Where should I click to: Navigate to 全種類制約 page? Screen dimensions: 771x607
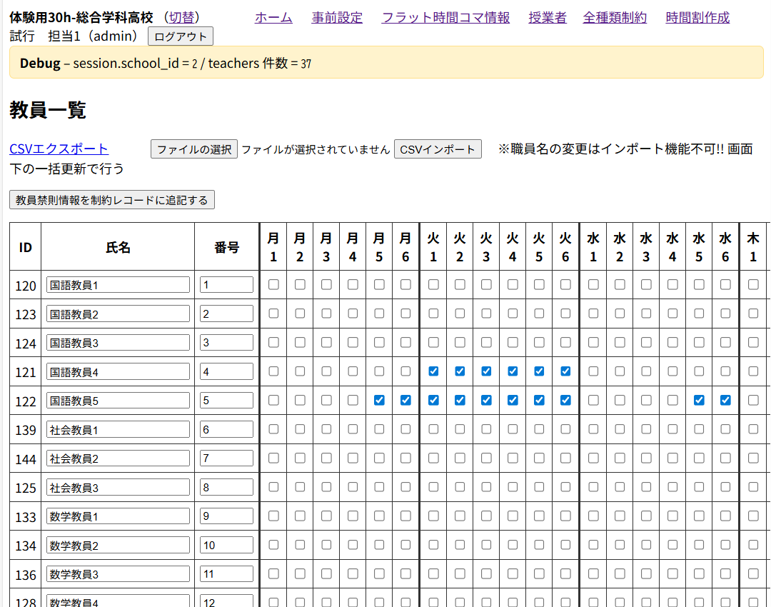[x=614, y=18]
